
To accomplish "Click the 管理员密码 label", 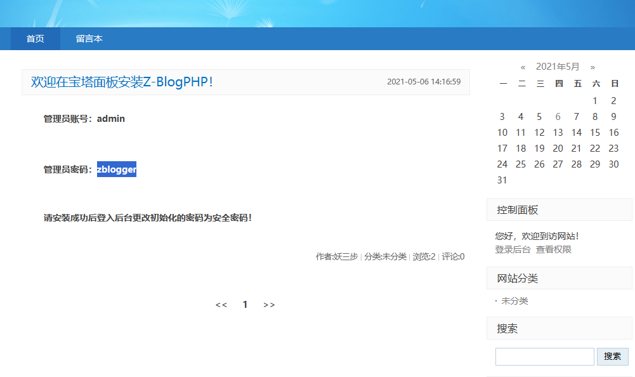I will coord(68,169).
